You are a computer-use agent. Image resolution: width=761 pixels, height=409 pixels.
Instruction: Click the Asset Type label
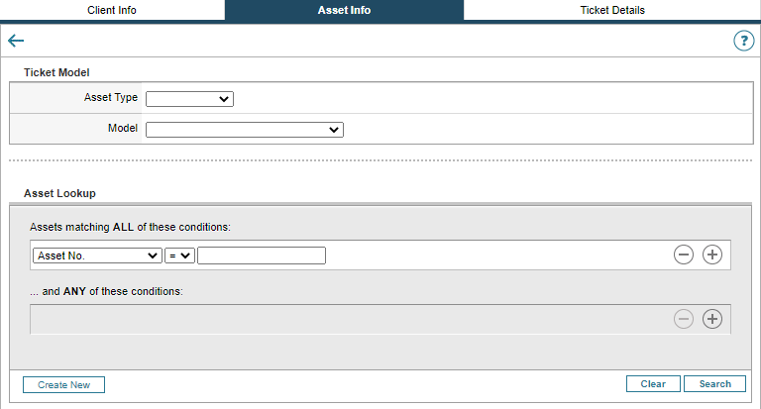(x=111, y=98)
